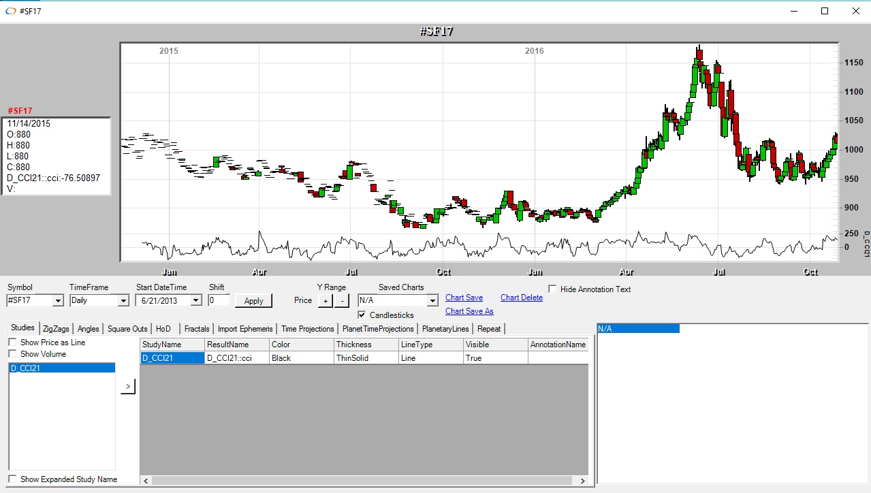Viewport: 871px width, 493px height.
Task: Open the PlanetaryLines tab
Action: [x=445, y=329]
